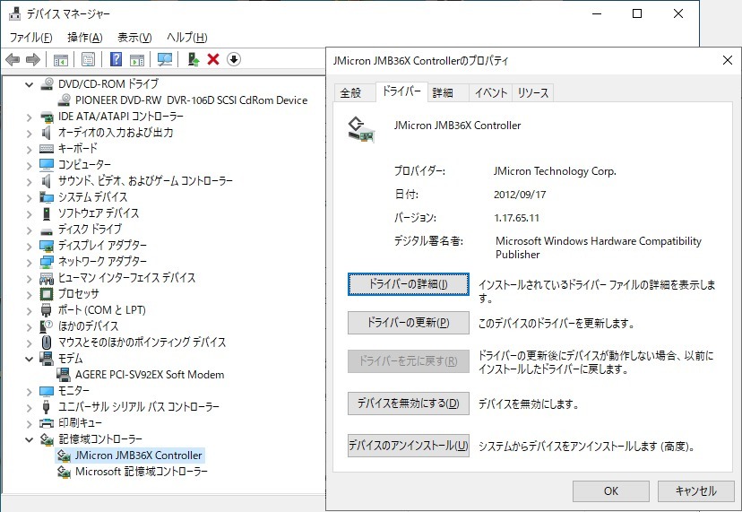742x512 pixels.
Task: Expand the ディスク ドライブ node
Action: [30, 230]
